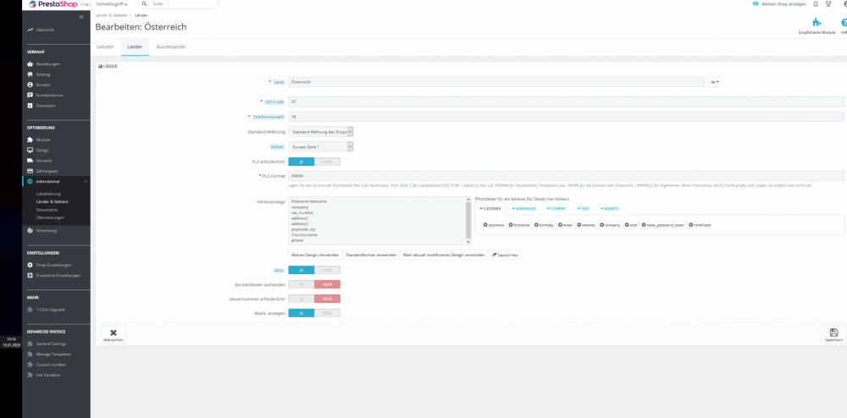Open Erweiterte Einstellungen gears icon
This screenshot has height=418, width=847.
[30, 275]
